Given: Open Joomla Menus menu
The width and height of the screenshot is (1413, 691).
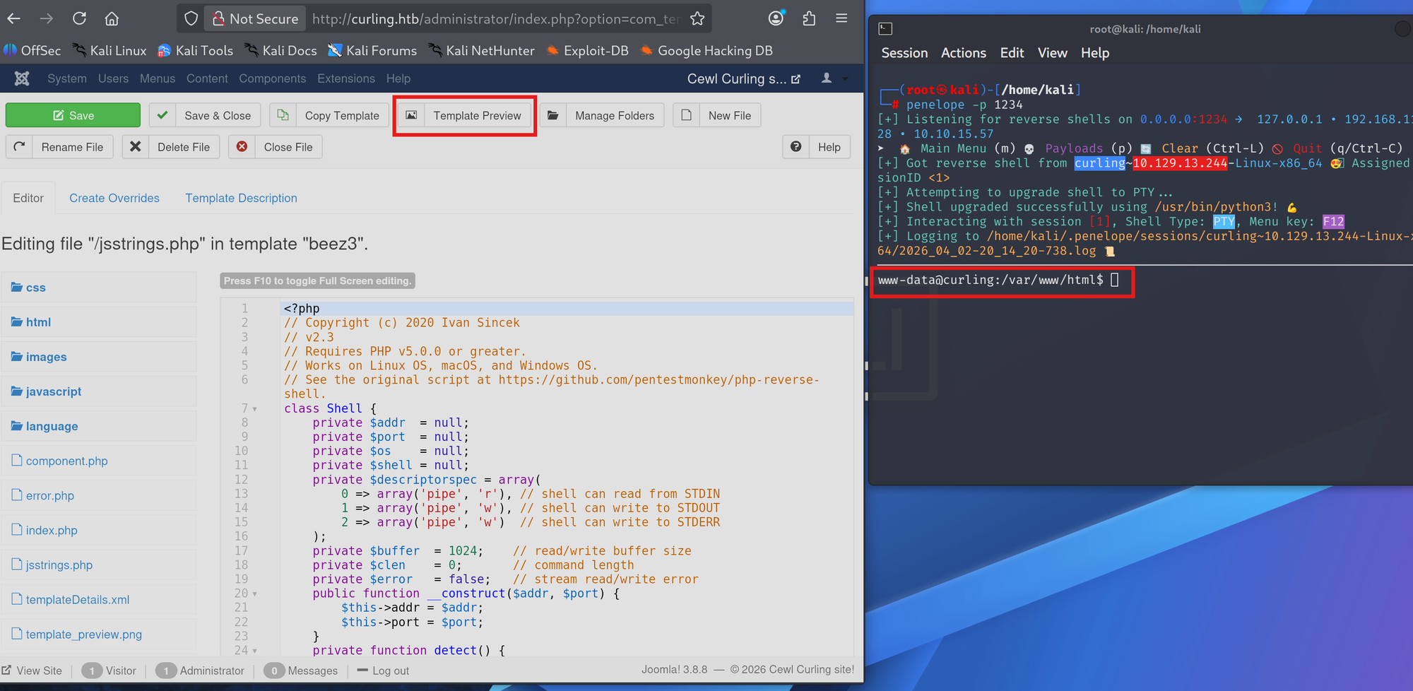Looking at the screenshot, I should 158,78.
